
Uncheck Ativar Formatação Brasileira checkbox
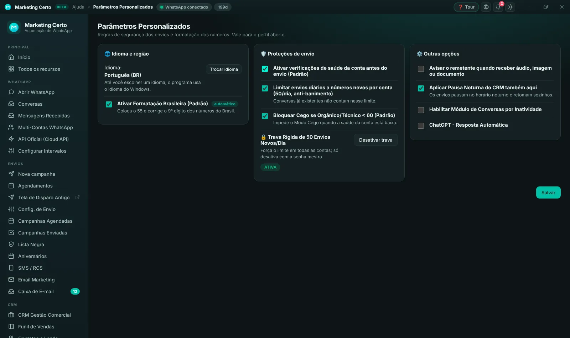click(x=109, y=104)
